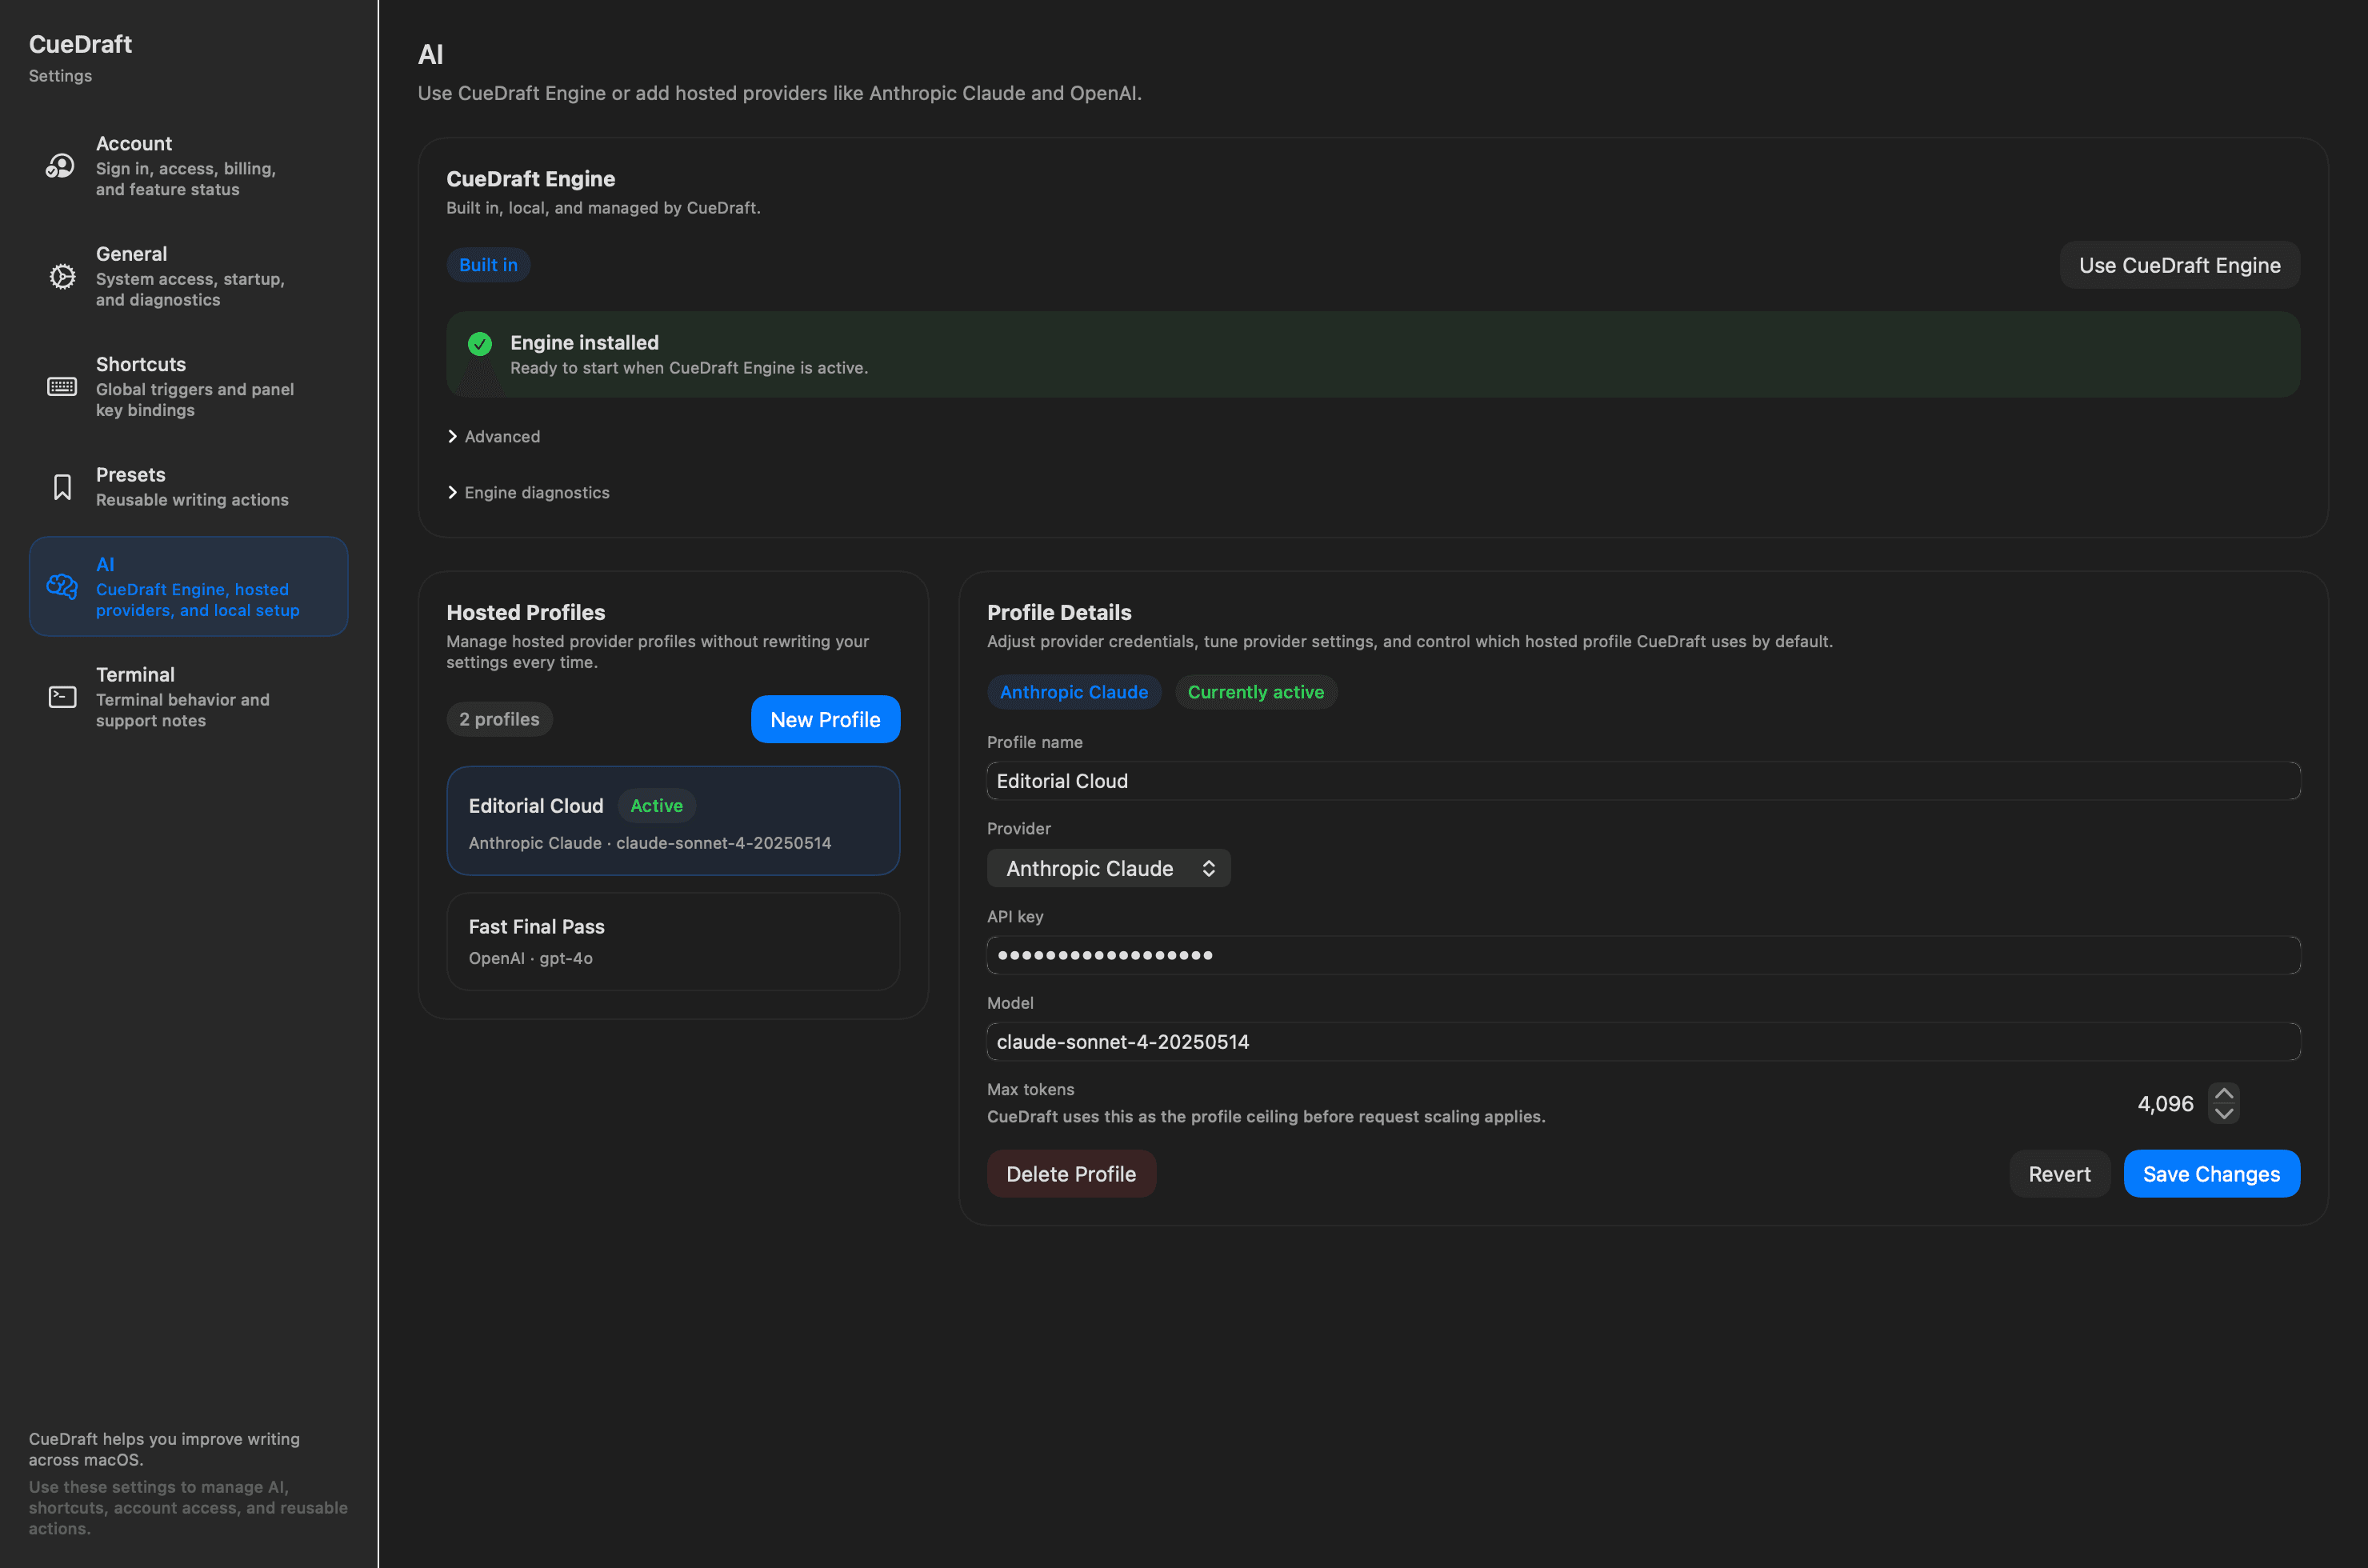Save changes to the profile
The image size is (2368, 1568).
[x=2211, y=1173]
